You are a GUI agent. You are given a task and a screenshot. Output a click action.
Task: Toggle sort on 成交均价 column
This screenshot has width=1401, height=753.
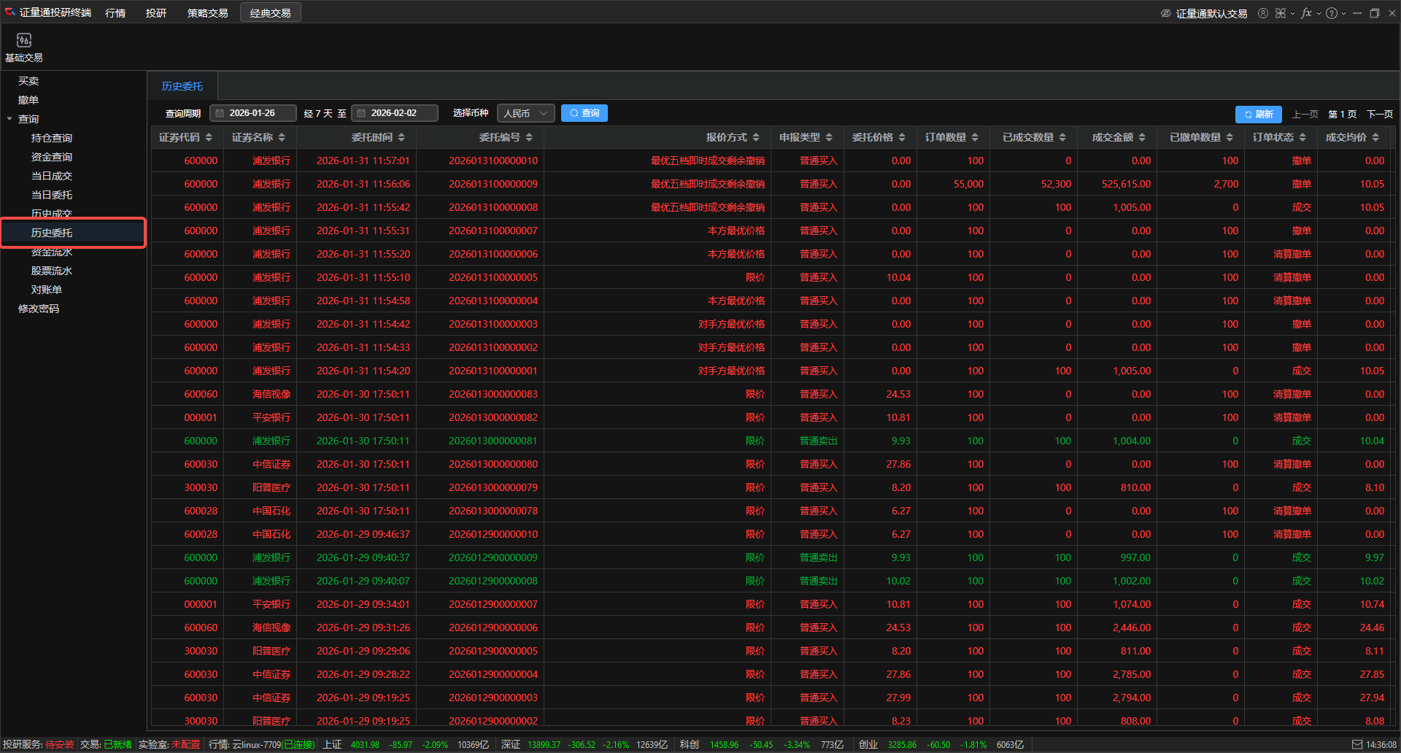[1375, 137]
